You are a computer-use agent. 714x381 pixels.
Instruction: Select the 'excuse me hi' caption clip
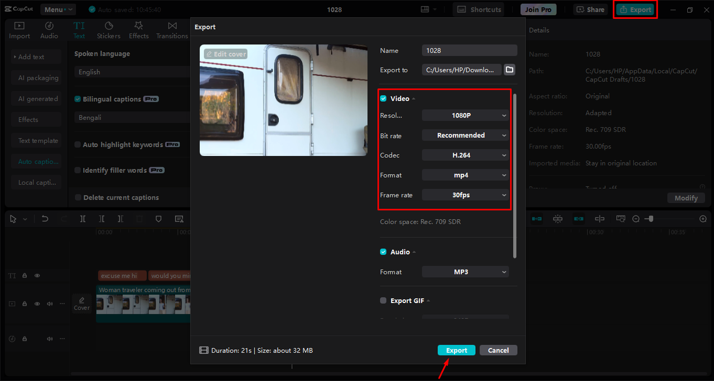[x=122, y=275]
